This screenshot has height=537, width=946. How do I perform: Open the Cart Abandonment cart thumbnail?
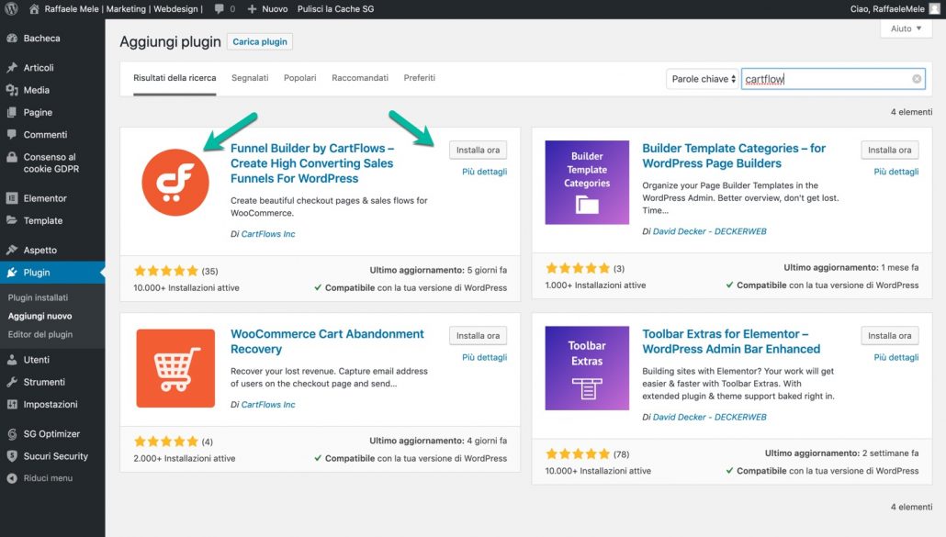(175, 368)
